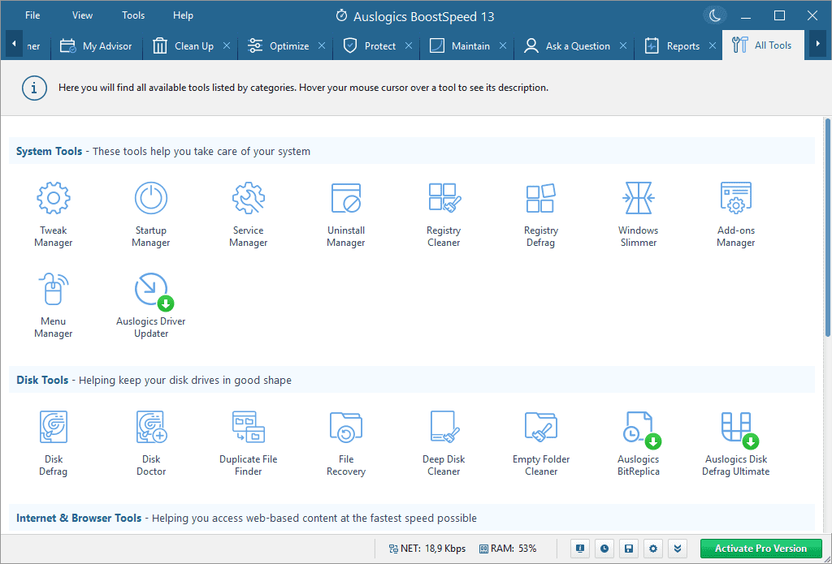Open Uninstall Manager
This screenshot has height=564, width=832.
pyautogui.click(x=346, y=214)
